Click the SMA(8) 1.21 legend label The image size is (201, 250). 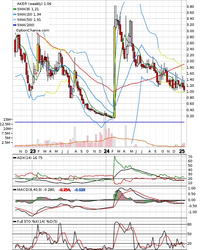point(28,9)
